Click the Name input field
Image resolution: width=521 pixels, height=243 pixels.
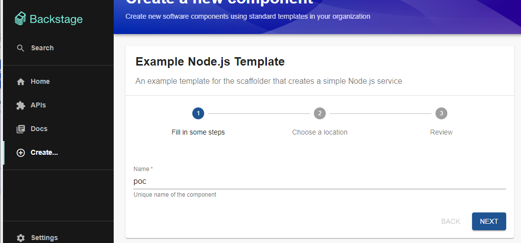tap(320, 181)
